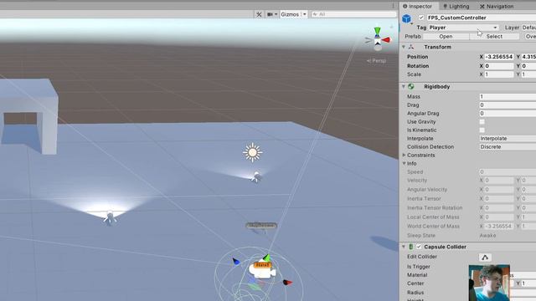The width and height of the screenshot is (536, 301).
Task: Click the webcam video thumbnail
Action: (x=489, y=283)
